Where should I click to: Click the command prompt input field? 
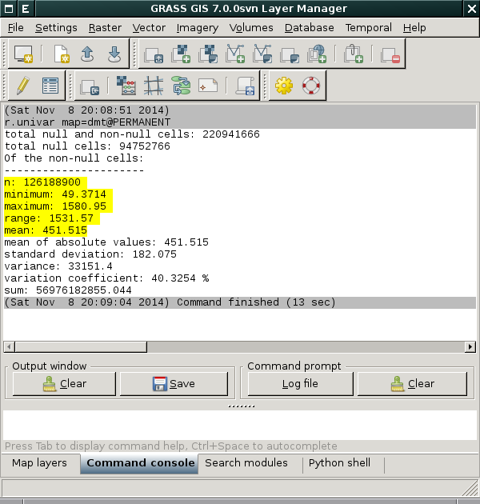[x=240, y=425]
